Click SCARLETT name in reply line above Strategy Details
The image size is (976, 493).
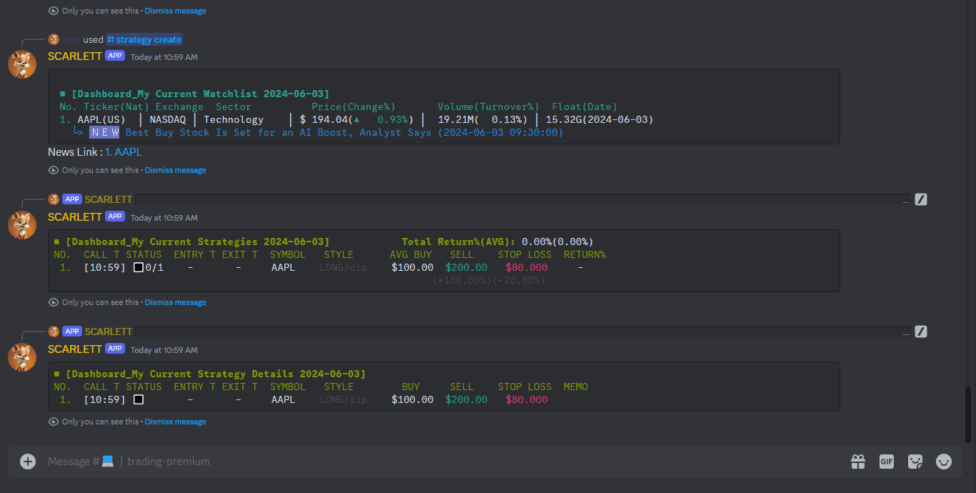coord(109,332)
